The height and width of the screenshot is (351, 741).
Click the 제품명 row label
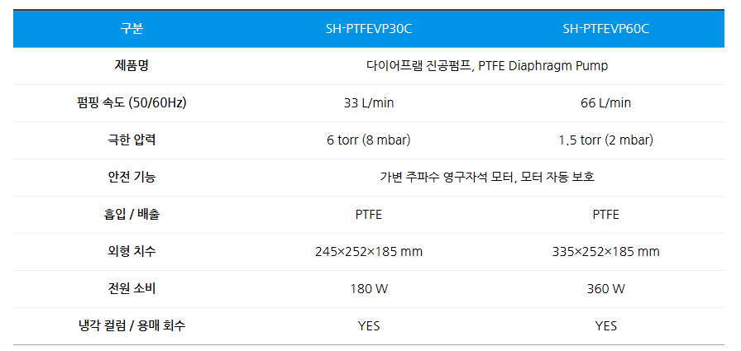point(131,66)
